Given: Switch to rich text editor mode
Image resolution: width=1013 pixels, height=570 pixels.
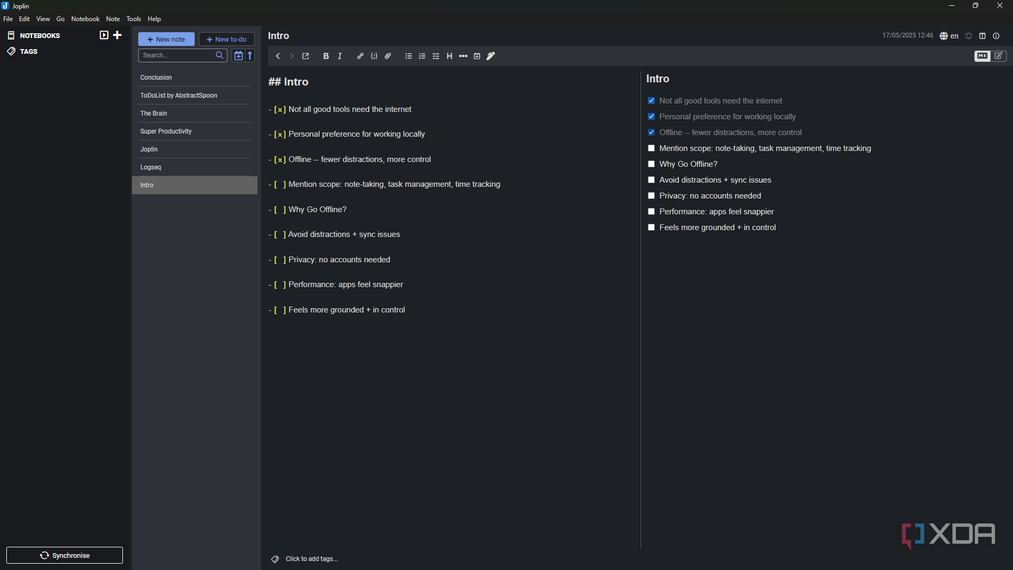Looking at the screenshot, I should click(x=999, y=56).
